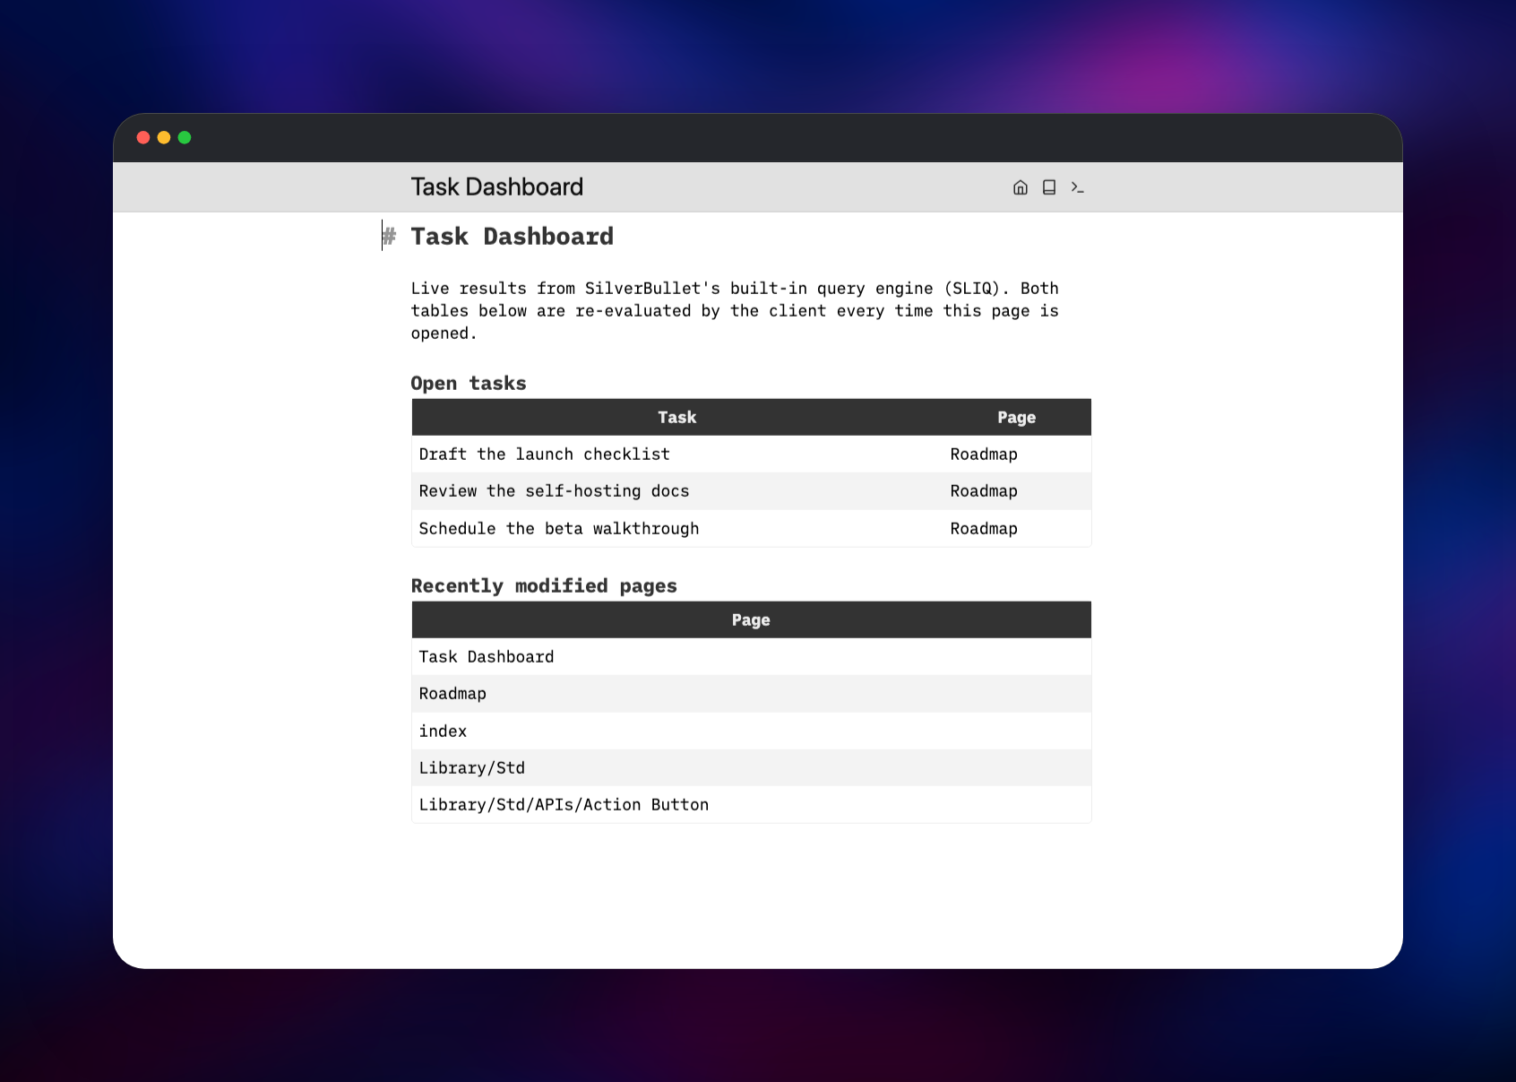Click the Open tasks heading

(x=469, y=384)
